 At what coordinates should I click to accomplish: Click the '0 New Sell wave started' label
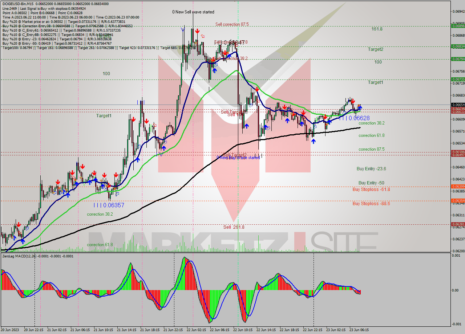[x=193, y=12]
